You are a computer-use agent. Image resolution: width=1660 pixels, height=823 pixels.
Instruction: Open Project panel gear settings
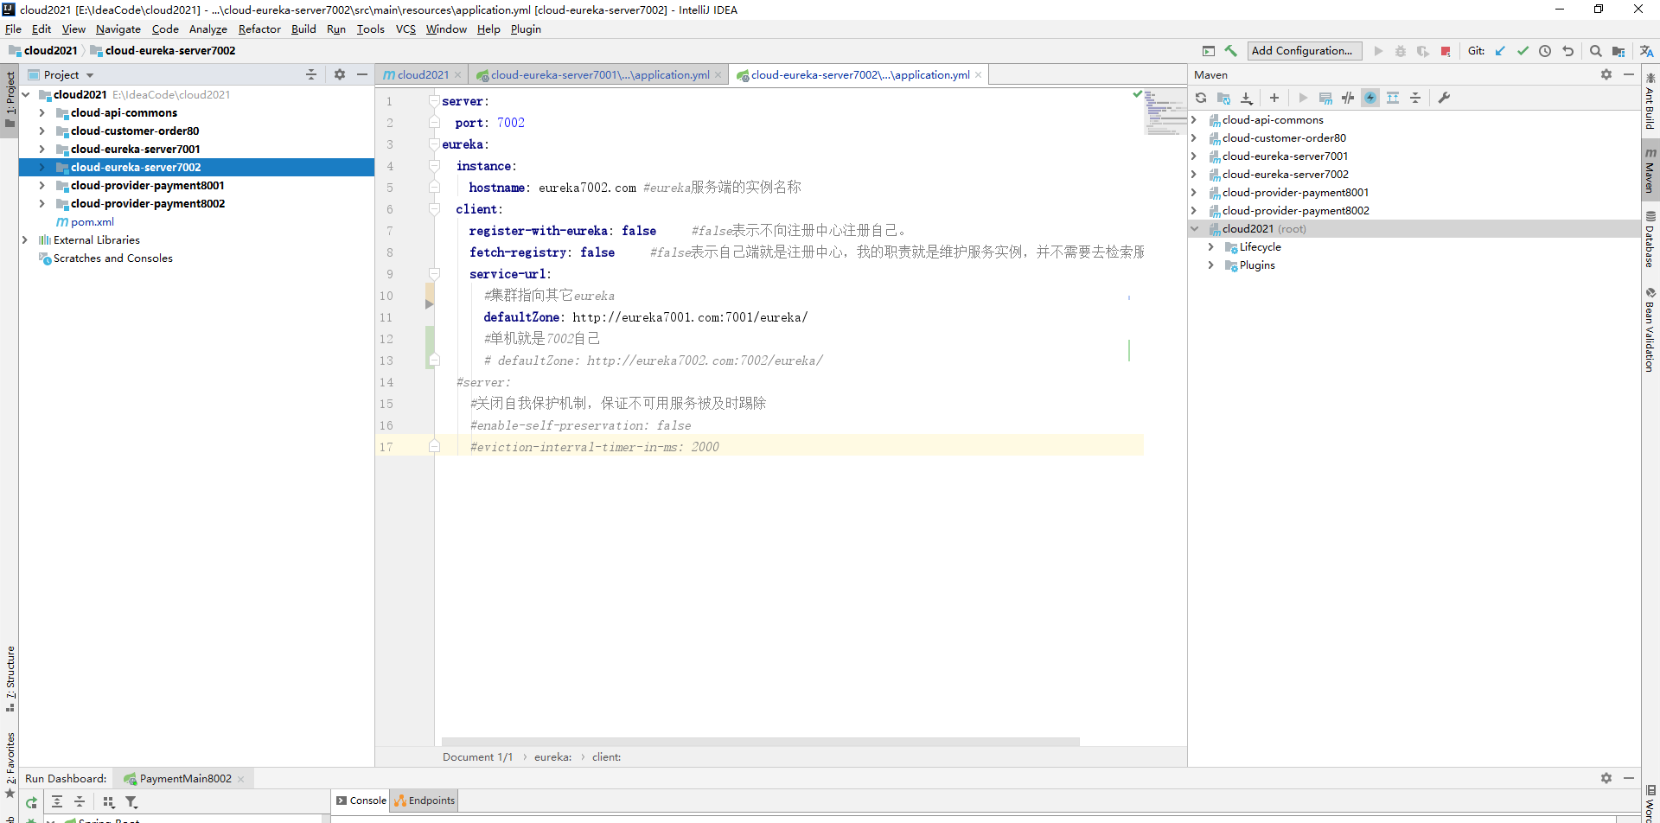pos(340,75)
